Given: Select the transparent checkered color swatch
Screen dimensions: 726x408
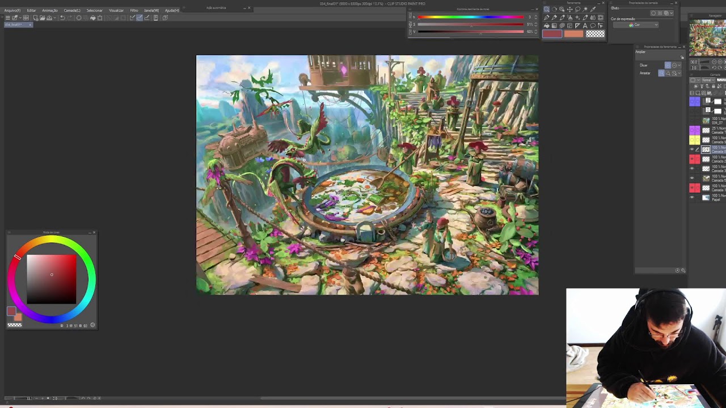Looking at the screenshot, I should coord(595,33).
